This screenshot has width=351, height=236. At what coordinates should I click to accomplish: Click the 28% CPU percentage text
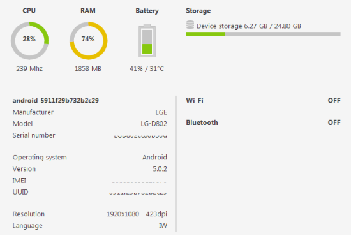coord(29,39)
